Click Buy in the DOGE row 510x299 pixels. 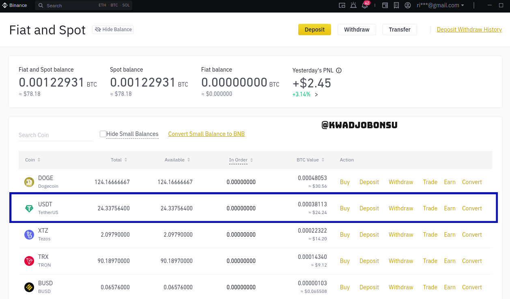point(345,182)
